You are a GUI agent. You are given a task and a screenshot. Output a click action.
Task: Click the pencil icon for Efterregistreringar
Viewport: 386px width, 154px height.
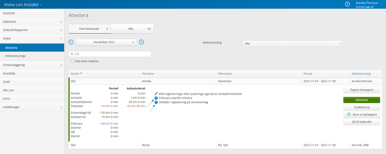point(156,94)
